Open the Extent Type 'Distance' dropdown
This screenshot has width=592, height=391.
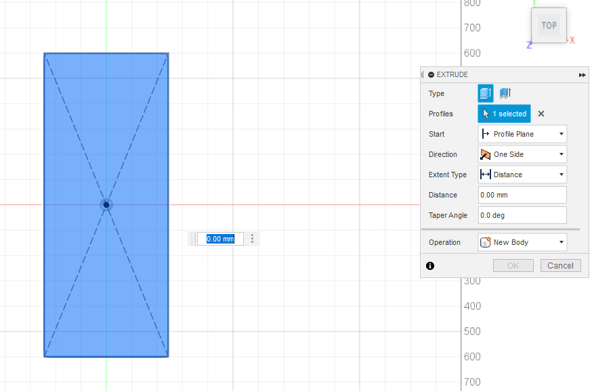(x=522, y=175)
